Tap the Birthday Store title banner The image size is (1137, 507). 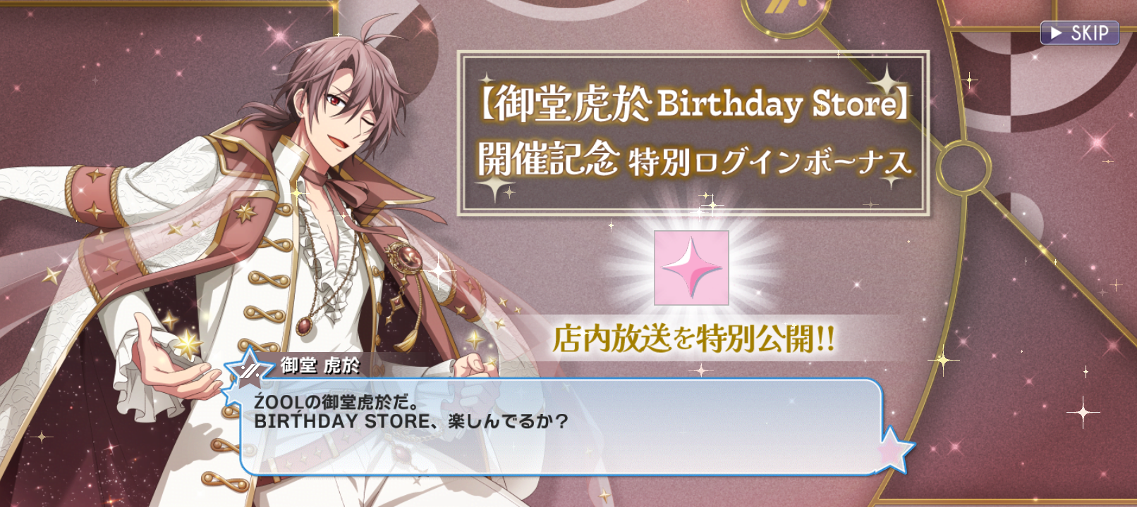[x=693, y=133]
